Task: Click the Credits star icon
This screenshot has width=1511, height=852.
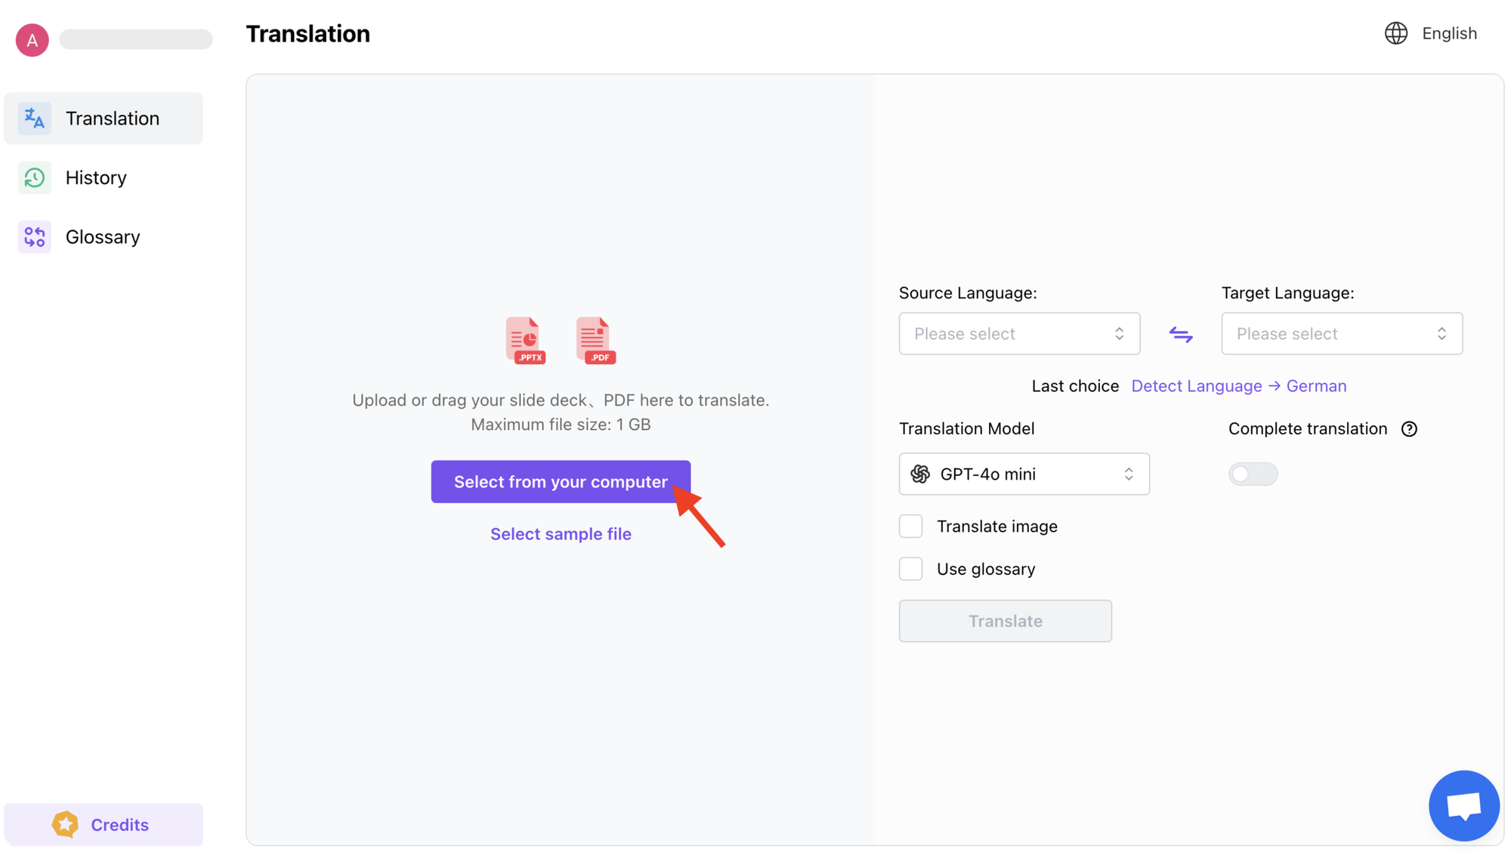Action: (x=65, y=824)
